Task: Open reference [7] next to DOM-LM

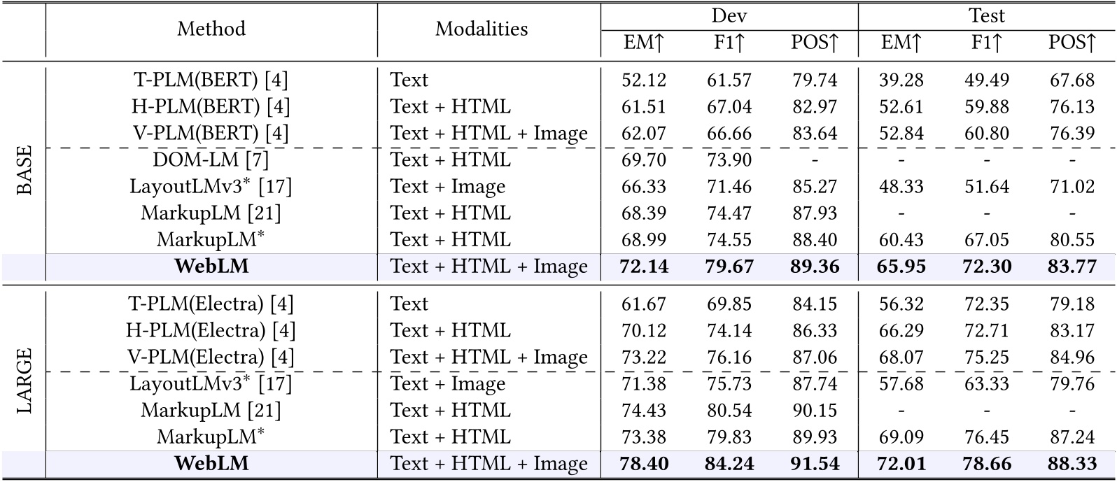Action: tap(257, 160)
